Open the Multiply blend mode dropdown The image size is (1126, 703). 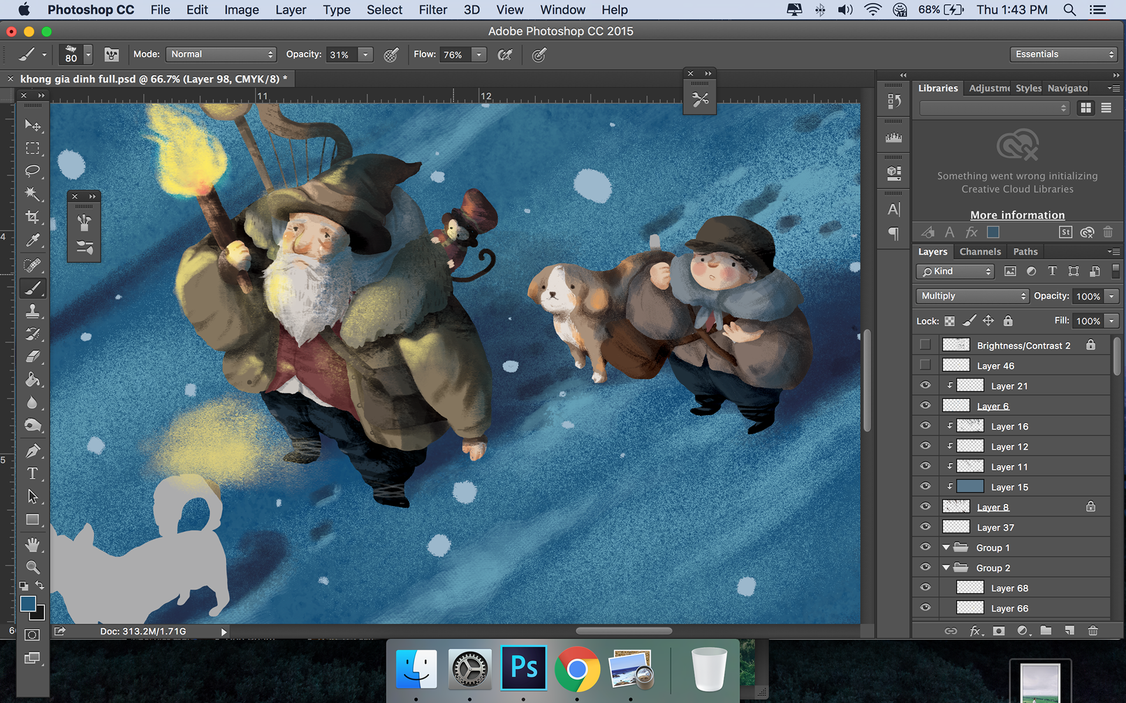[x=972, y=296]
